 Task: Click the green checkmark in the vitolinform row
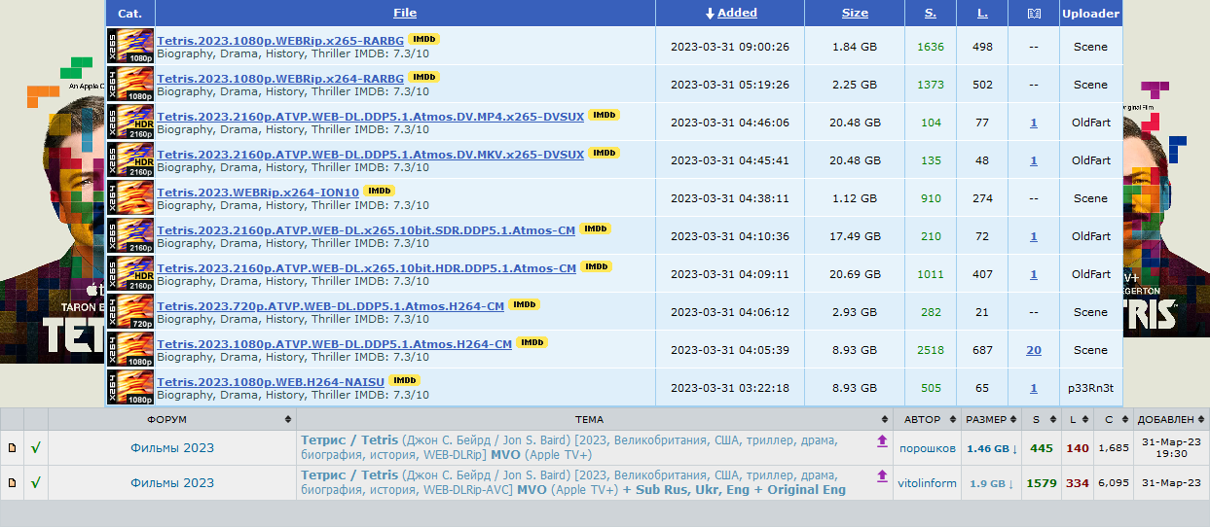[x=36, y=482]
